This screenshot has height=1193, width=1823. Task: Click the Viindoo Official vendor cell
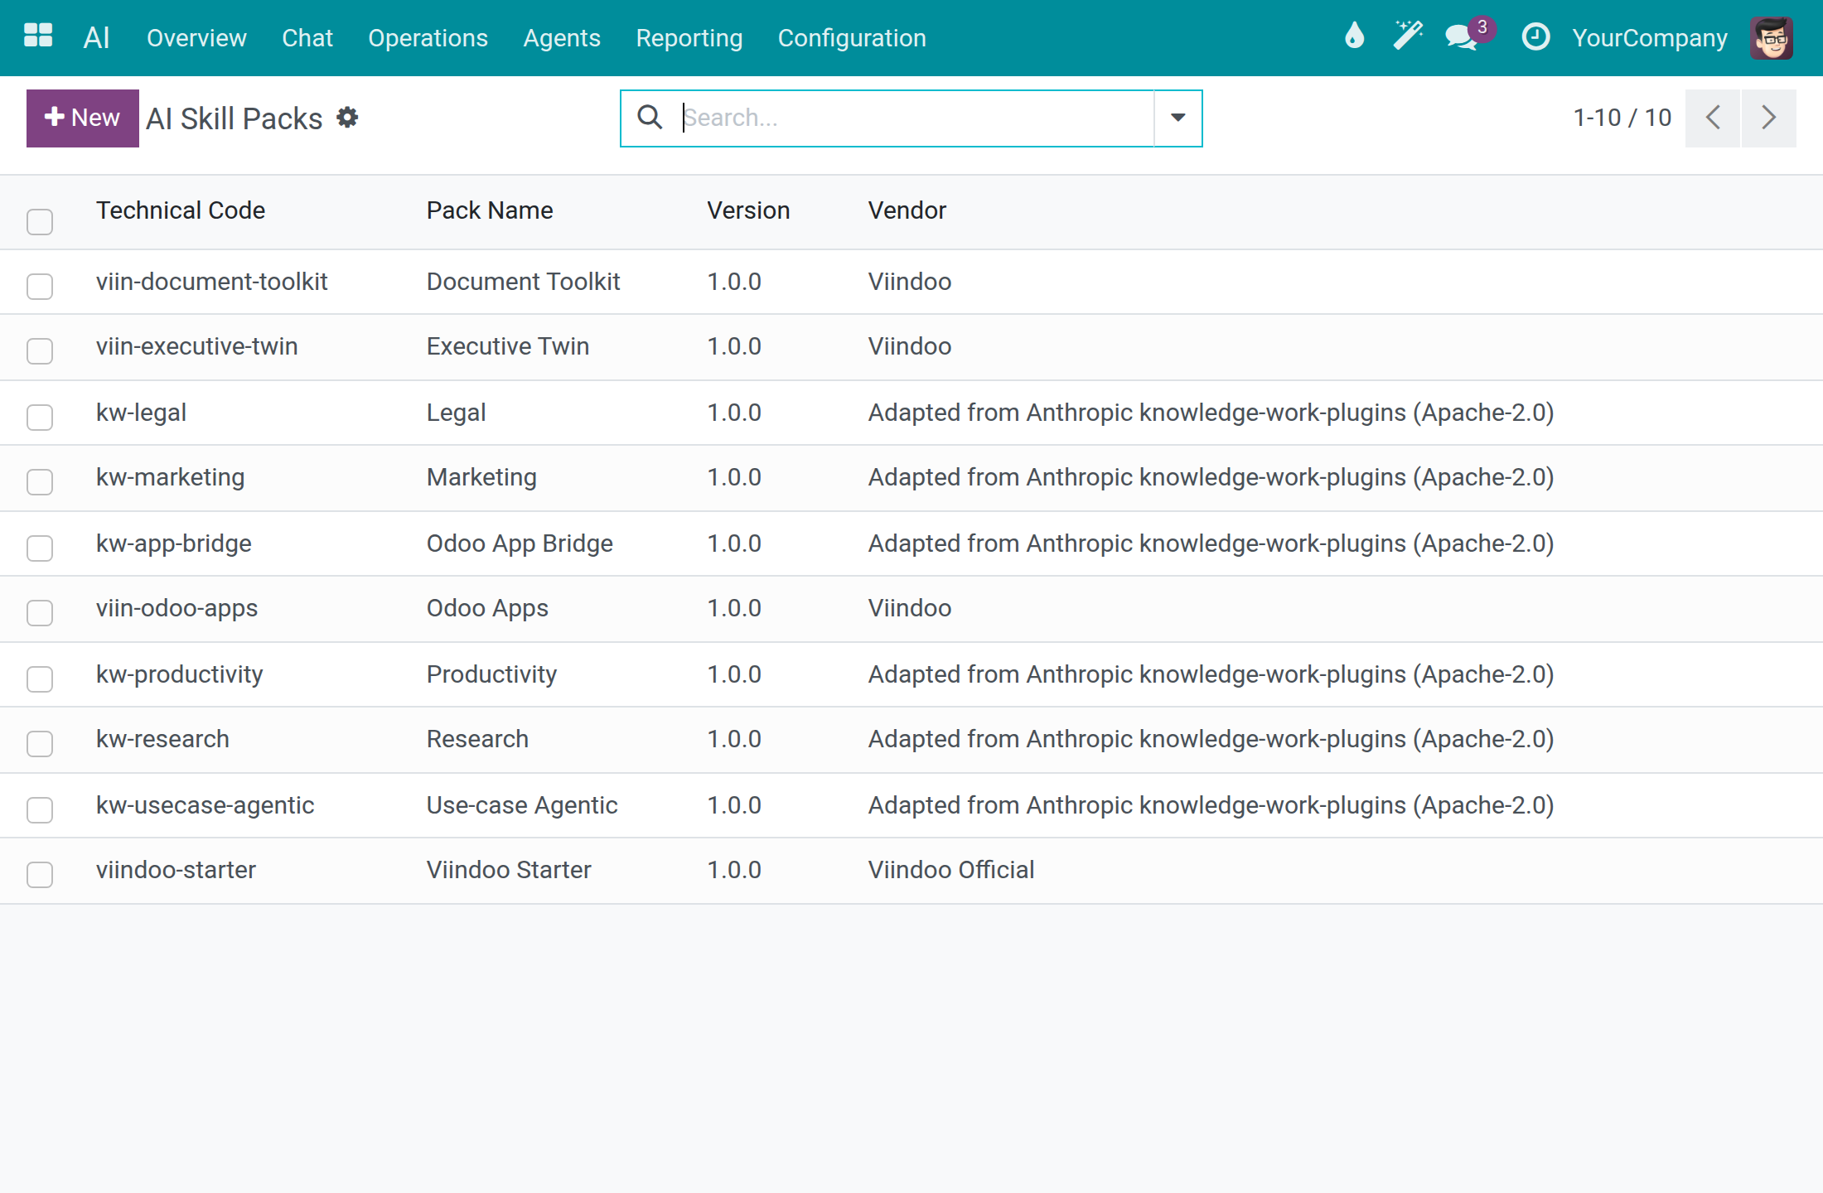950,870
